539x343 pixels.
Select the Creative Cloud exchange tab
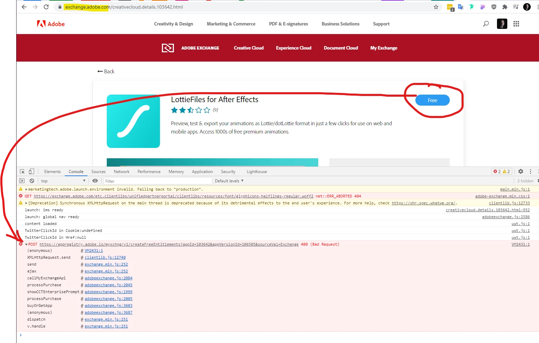click(249, 48)
